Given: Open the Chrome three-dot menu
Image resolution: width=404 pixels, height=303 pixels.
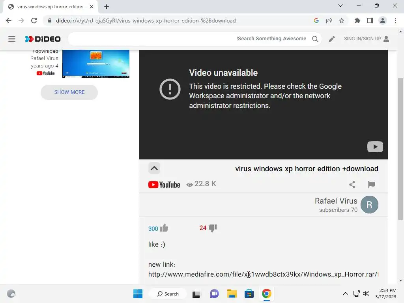Looking at the screenshot, I should pyautogui.click(x=395, y=21).
